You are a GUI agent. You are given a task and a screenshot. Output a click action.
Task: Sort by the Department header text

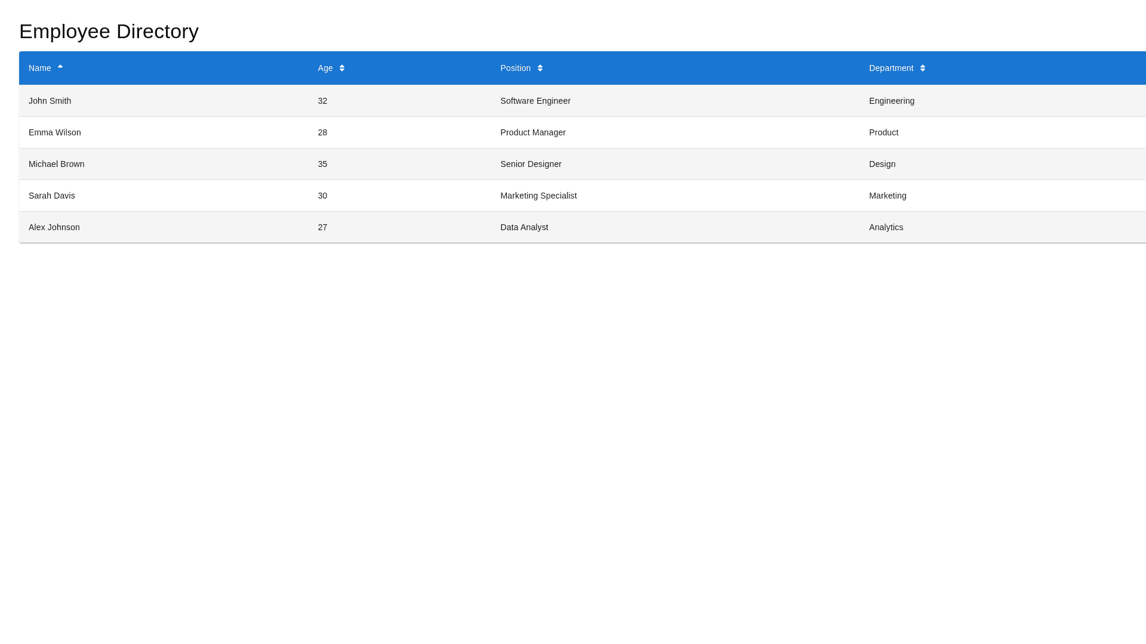[x=891, y=68]
